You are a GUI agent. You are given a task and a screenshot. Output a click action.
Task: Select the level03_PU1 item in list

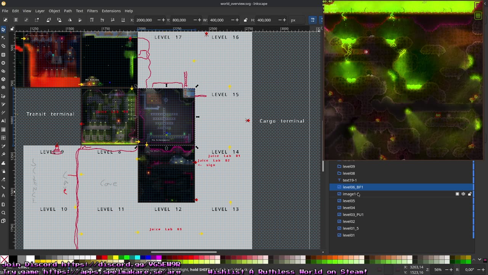tap(353, 215)
